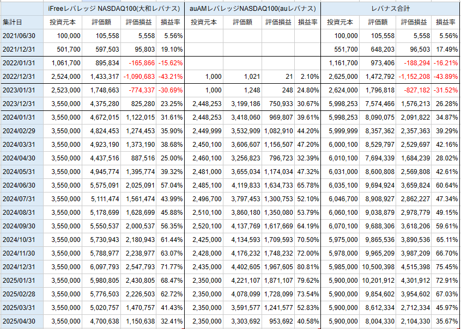
Task: Select date cell 2024/01/31
Action: coord(22,117)
